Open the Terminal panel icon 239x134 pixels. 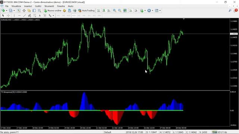pos(34,10)
